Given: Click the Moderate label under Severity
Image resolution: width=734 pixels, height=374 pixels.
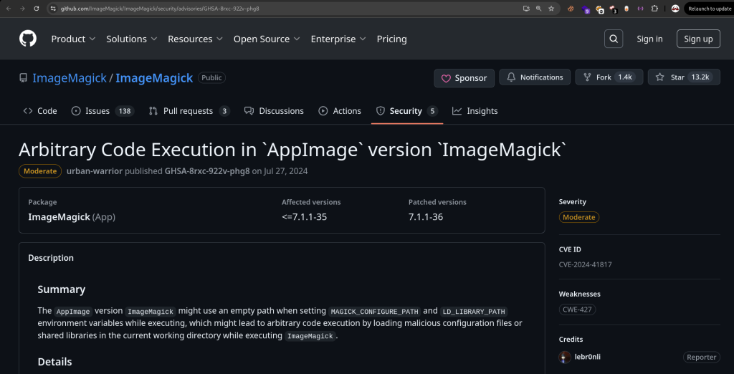Looking at the screenshot, I should point(578,217).
